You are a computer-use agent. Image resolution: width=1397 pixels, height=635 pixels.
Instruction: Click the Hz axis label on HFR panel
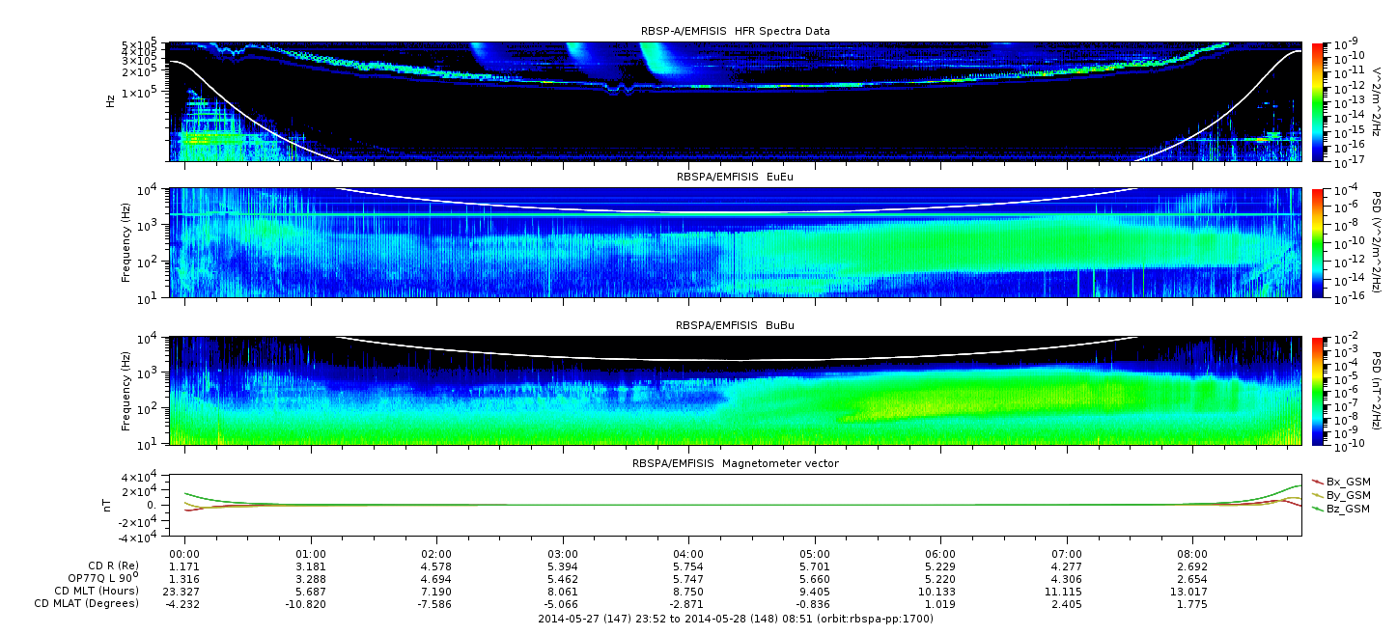[111, 100]
